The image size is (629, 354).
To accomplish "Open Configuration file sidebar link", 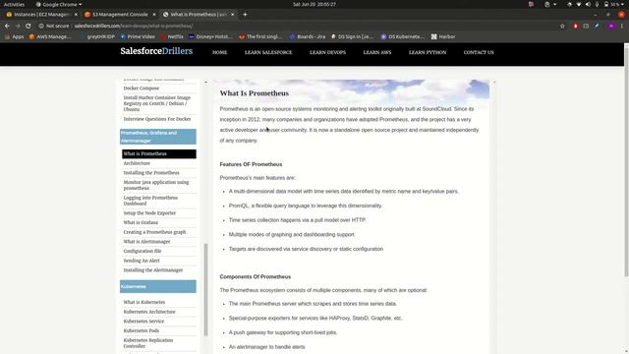I will [x=143, y=252].
